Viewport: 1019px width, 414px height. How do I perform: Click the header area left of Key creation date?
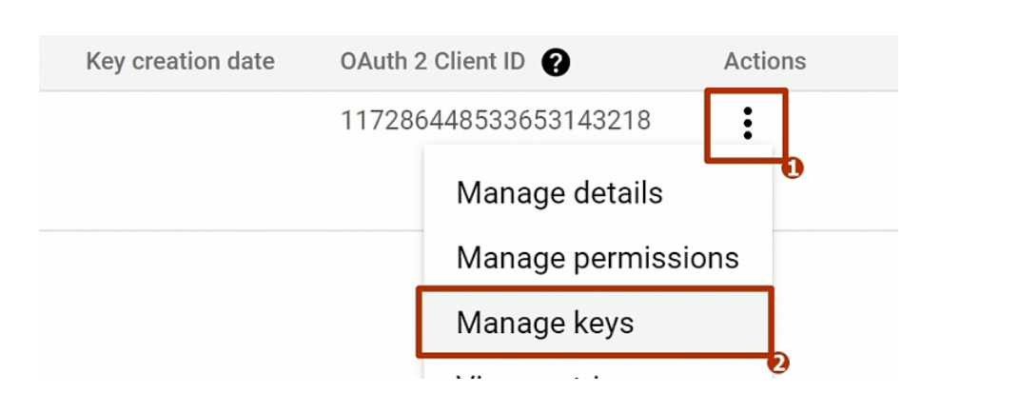tap(61, 62)
